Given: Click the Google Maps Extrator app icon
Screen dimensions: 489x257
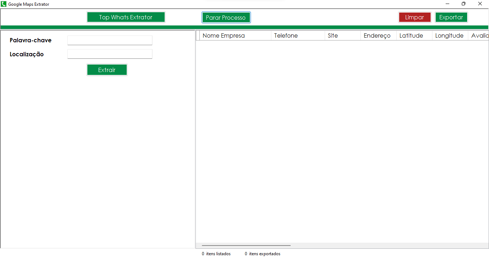Looking at the screenshot, I should tap(4, 4).
